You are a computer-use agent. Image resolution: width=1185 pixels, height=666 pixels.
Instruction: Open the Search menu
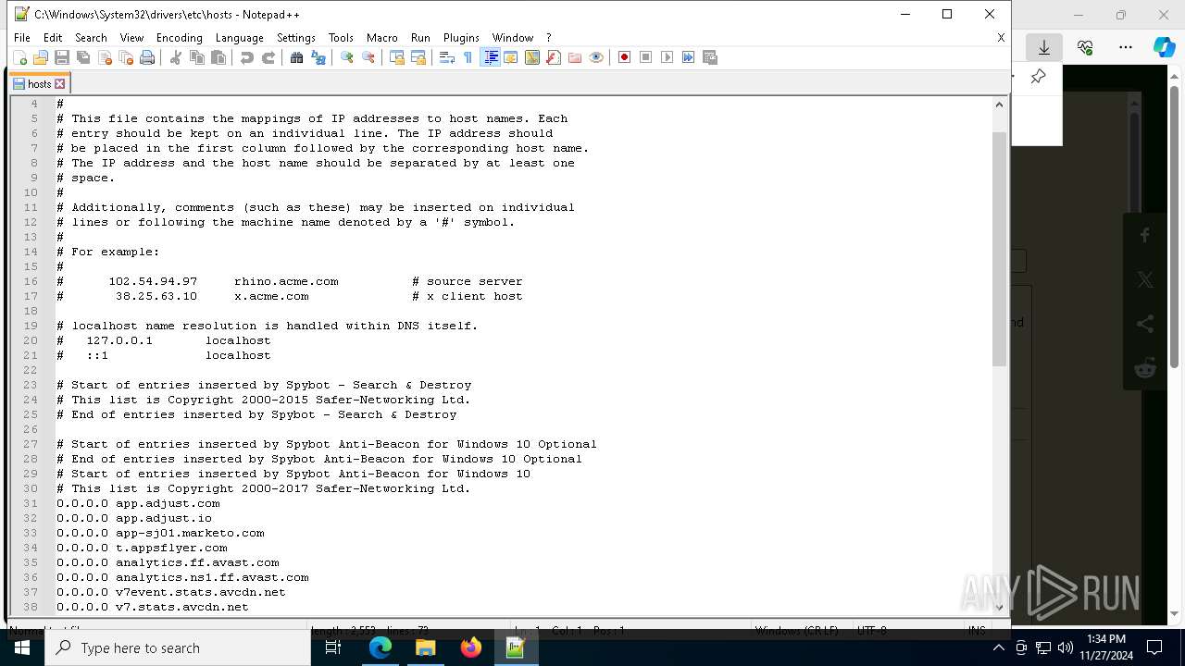pyautogui.click(x=91, y=38)
